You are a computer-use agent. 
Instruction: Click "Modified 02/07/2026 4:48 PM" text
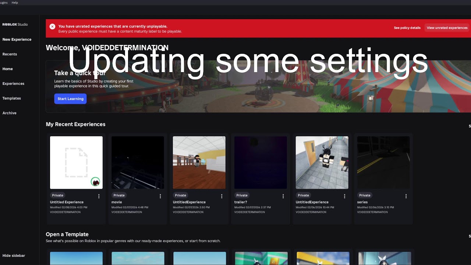click(x=130, y=207)
